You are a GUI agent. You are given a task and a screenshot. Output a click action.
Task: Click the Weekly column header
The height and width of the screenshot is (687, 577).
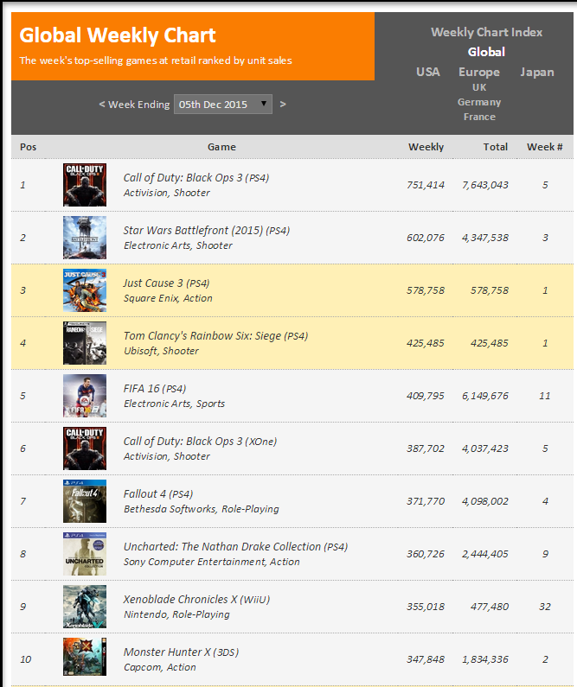pyautogui.click(x=426, y=147)
